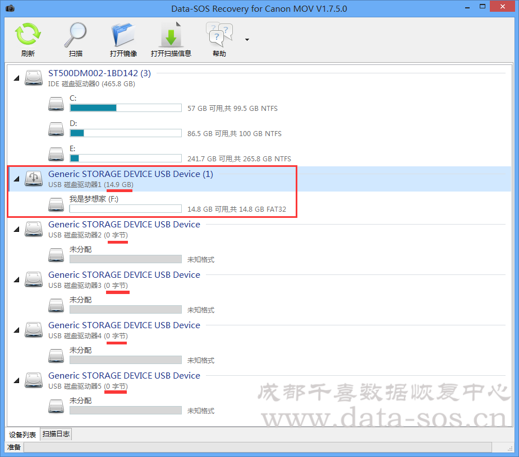Open disk image with 打开镜像 icon

(x=123, y=36)
